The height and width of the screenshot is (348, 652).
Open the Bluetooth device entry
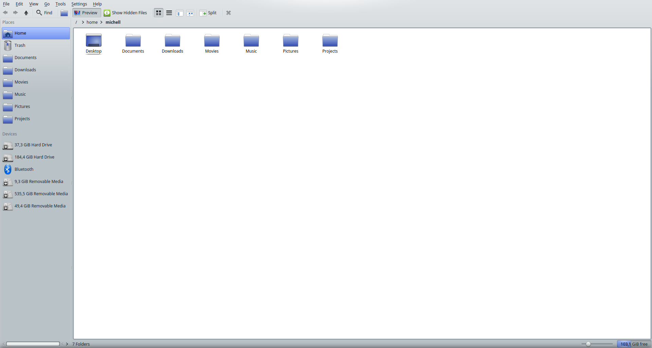coord(36,169)
